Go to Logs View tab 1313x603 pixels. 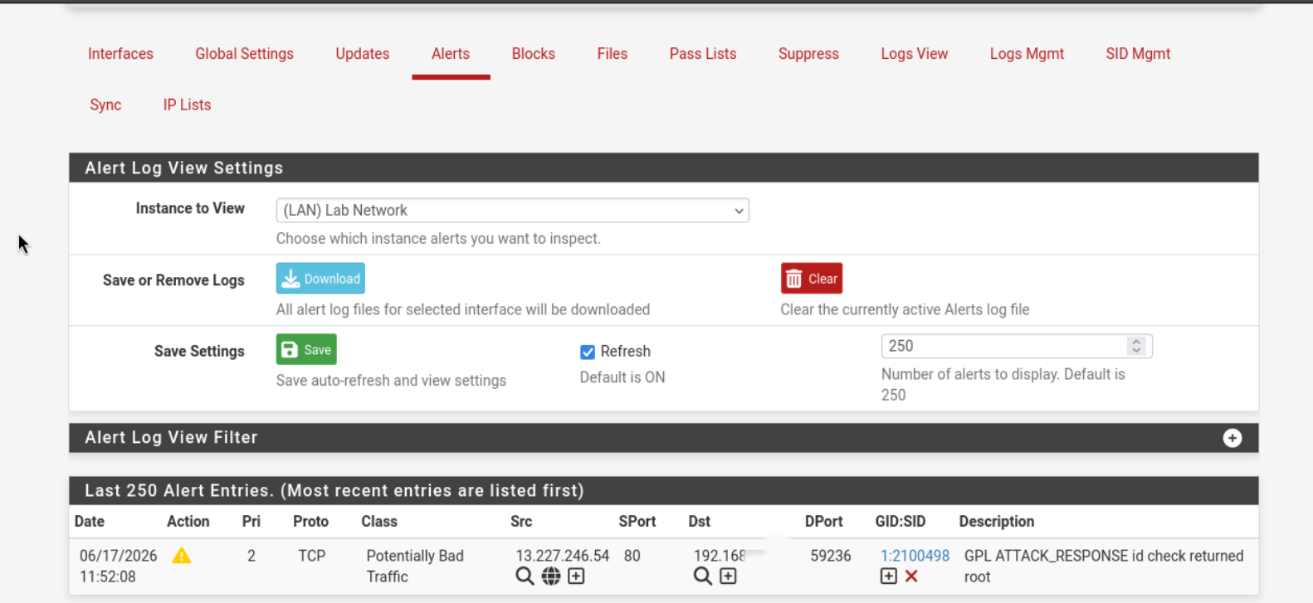[915, 54]
